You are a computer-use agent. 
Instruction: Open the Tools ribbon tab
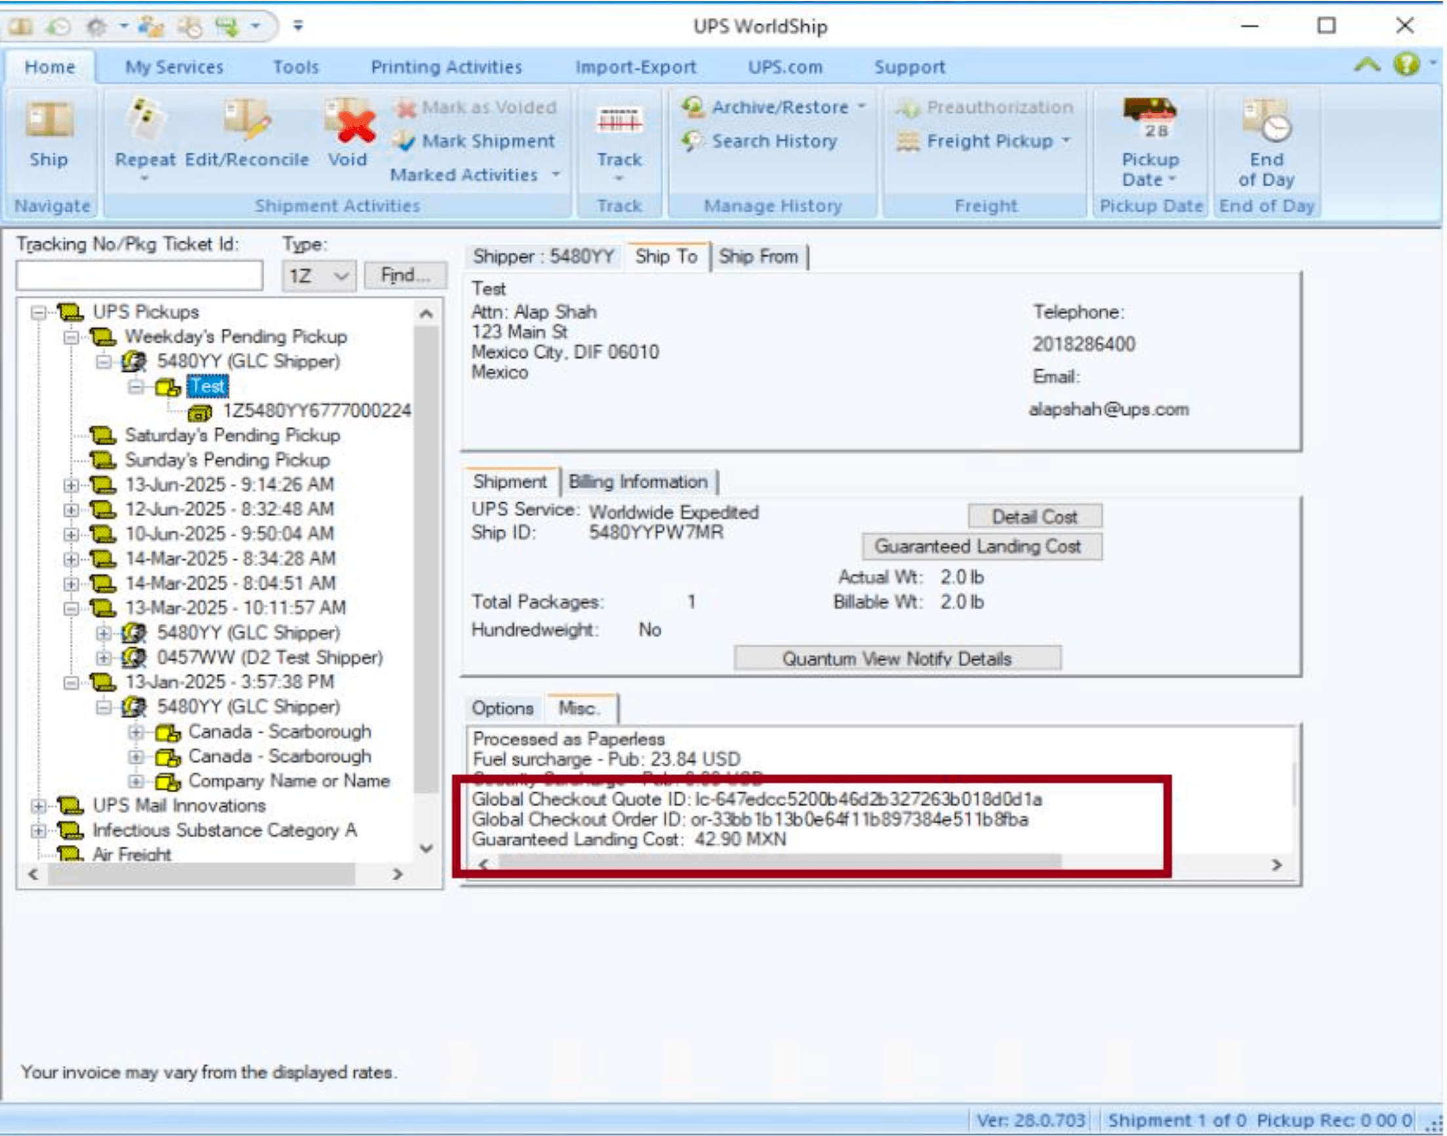(296, 67)
